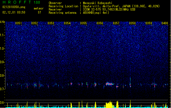The width and height of the screenshot is (171, 108).
Task: Click the observer name Masayuki Kobayashi
Action: pyautogui.click(x=98, y=3)
